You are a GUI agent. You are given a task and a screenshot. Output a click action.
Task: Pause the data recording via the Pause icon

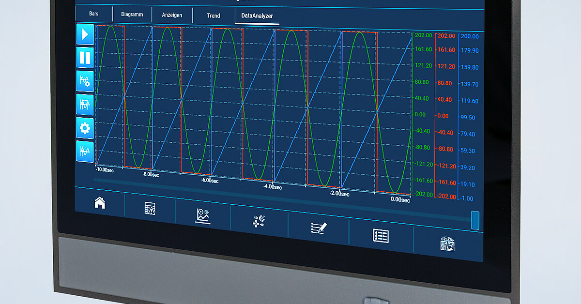point(84,58)
